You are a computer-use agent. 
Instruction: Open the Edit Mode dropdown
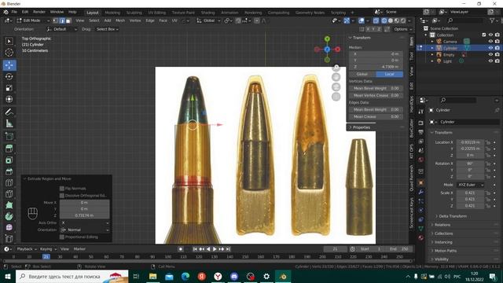tap(33, 20)
